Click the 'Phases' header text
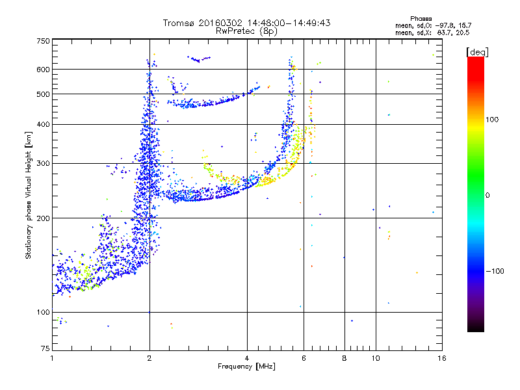 pos(421,19)
